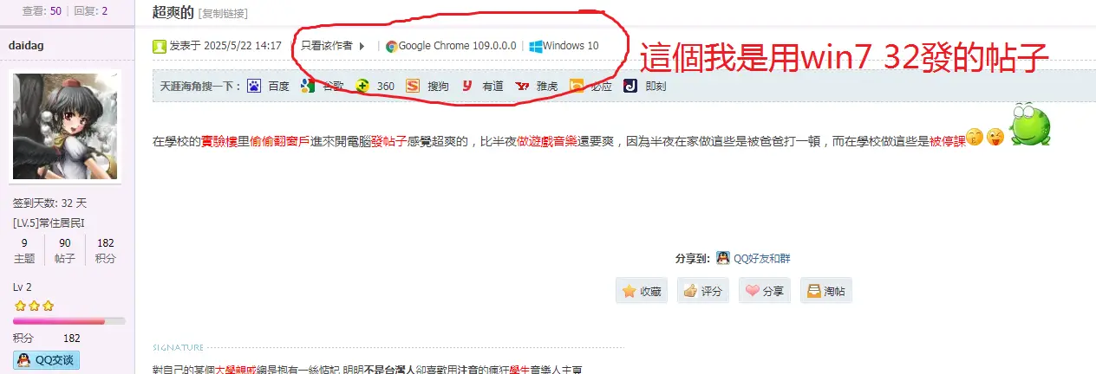
Task: Click the Yahoo search icon
Action: [x=522, y=86]
